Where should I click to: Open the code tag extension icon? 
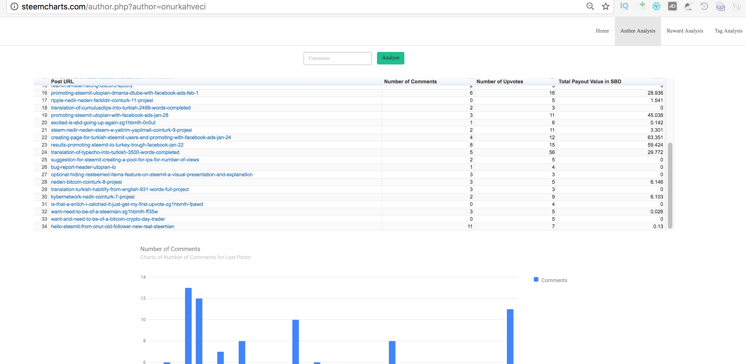click(720, 6)
